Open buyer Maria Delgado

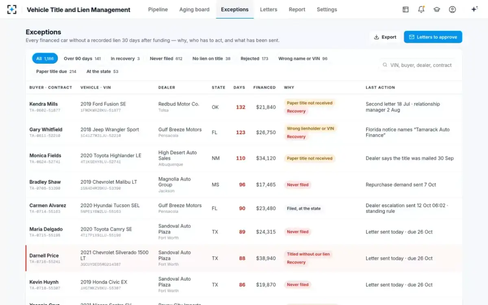click(46, 229)
